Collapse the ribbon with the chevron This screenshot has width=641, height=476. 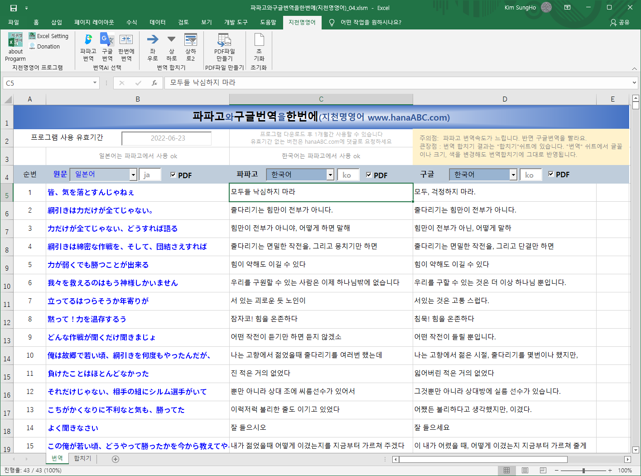tap(634, 68)
